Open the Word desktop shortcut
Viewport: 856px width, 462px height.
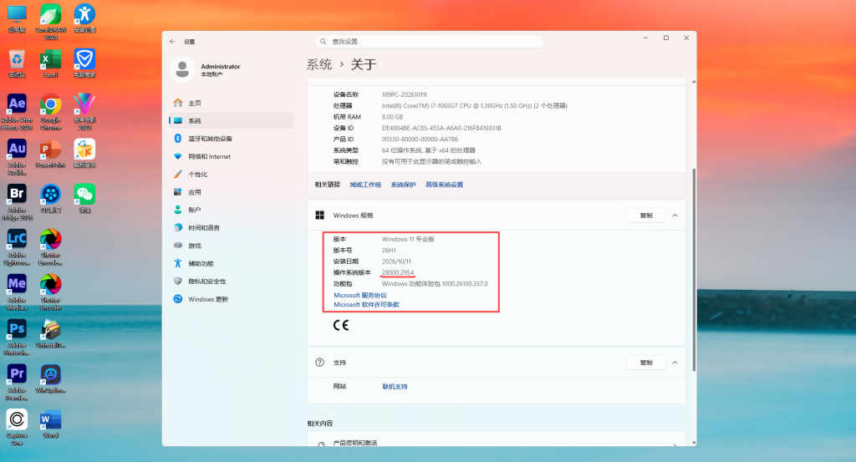coord(51,424)
